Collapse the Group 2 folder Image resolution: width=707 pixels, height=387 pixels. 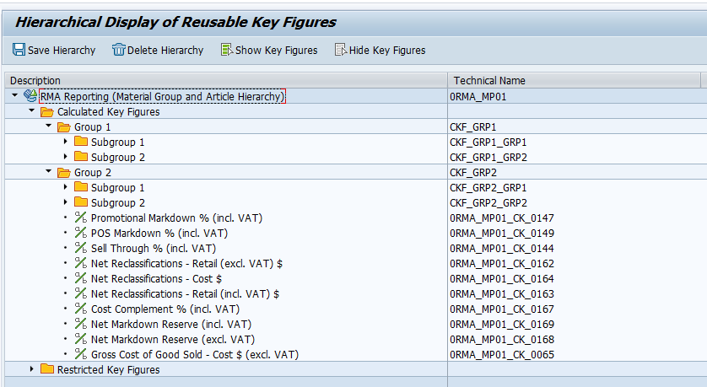click(x=49, y=172)
